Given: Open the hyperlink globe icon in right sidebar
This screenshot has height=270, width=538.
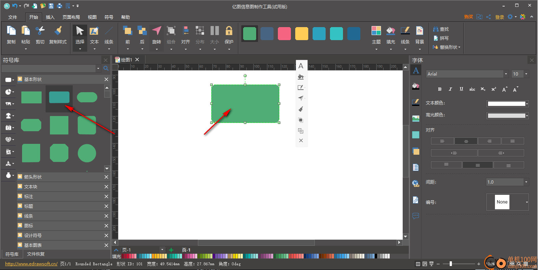Looking at the screenshot, I should (x=416, y=183).
